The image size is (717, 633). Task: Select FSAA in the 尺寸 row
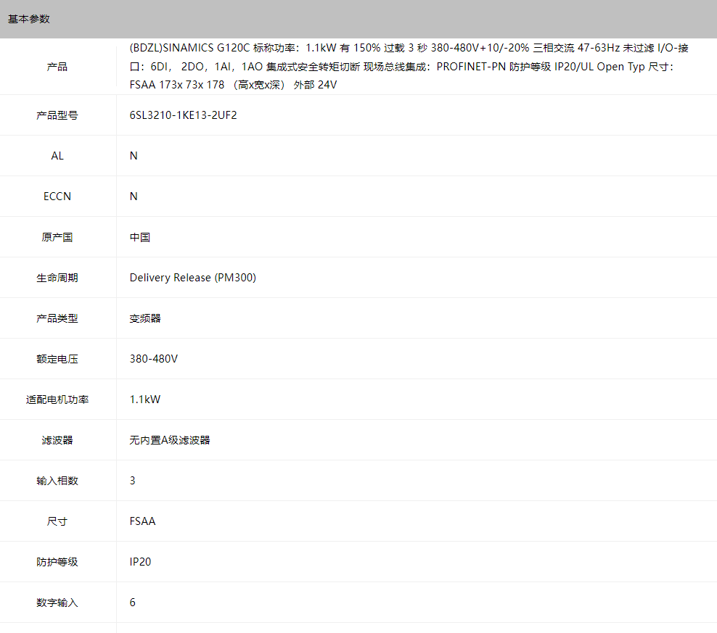[x=143, y=521]
